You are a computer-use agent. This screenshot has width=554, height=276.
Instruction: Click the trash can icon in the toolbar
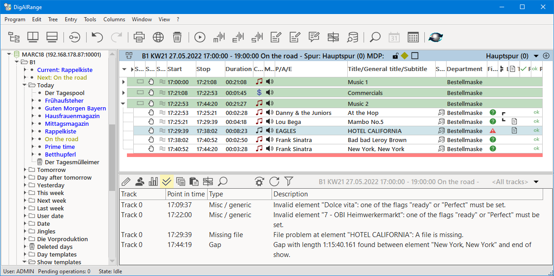177,37
